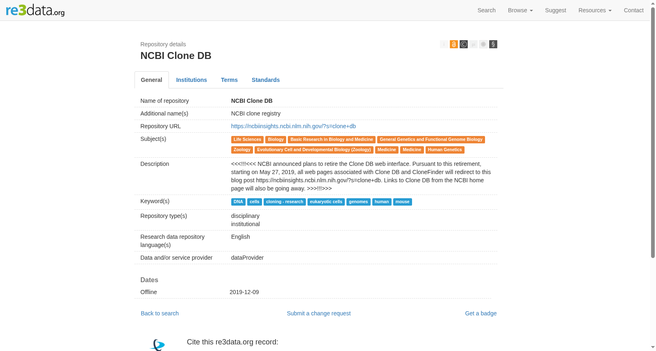
Task: Click the Zoology subject tag
Action: (x=242, y=150)
